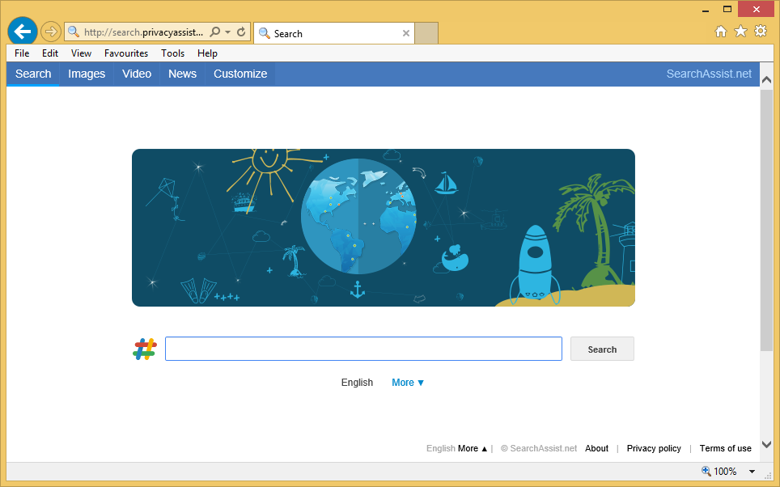Viewport: 780px width, 487px height.
Task: Open the Favourites menu
Action: click(126, 53)
